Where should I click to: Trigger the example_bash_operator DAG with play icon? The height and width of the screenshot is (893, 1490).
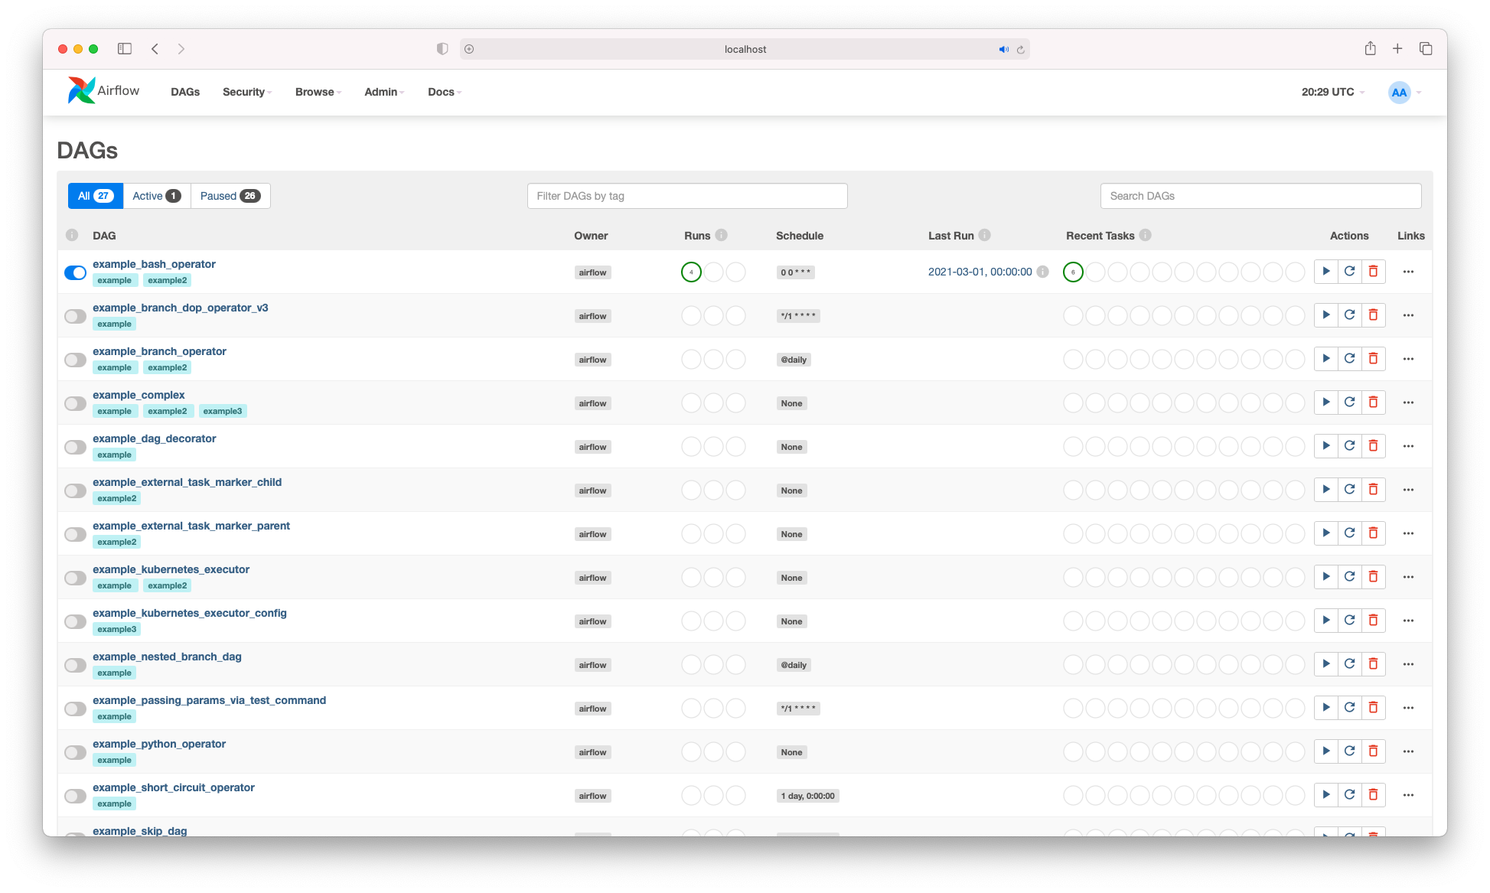(1325, 272)
